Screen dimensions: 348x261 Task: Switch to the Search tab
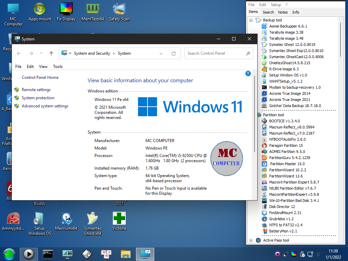(x=268, y=12)
